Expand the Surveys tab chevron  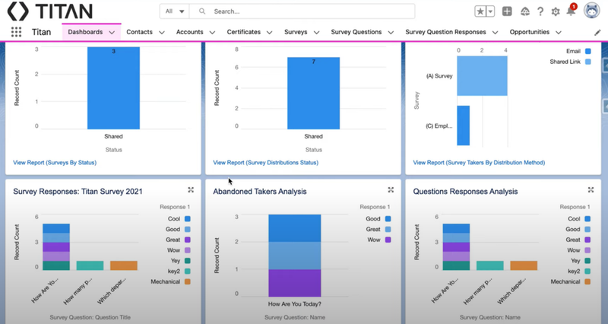[x=316, y=32]
